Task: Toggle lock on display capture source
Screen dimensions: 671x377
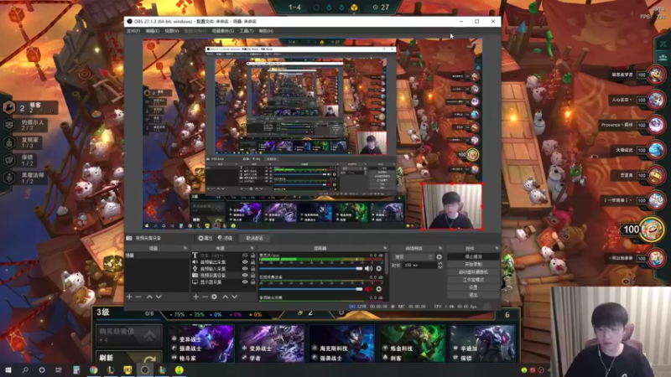Action: point(252,282)
